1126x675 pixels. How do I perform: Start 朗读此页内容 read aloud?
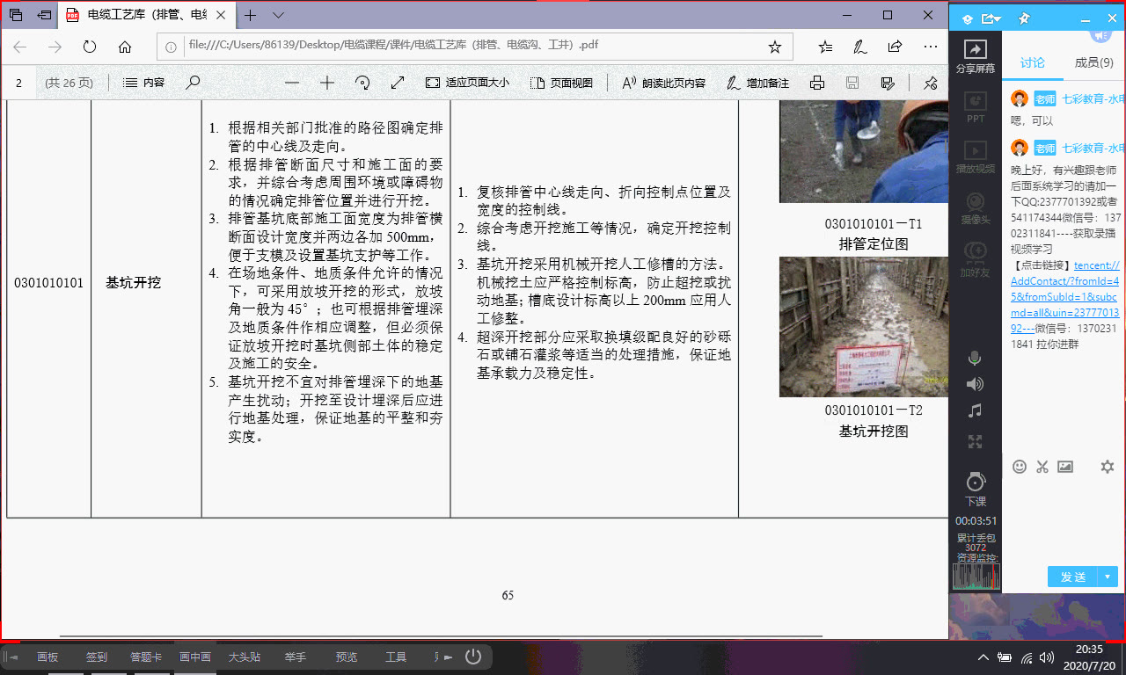(664, 83)
